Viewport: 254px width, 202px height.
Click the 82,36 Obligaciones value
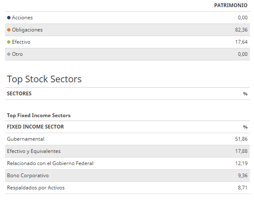[x=241, y=30]
